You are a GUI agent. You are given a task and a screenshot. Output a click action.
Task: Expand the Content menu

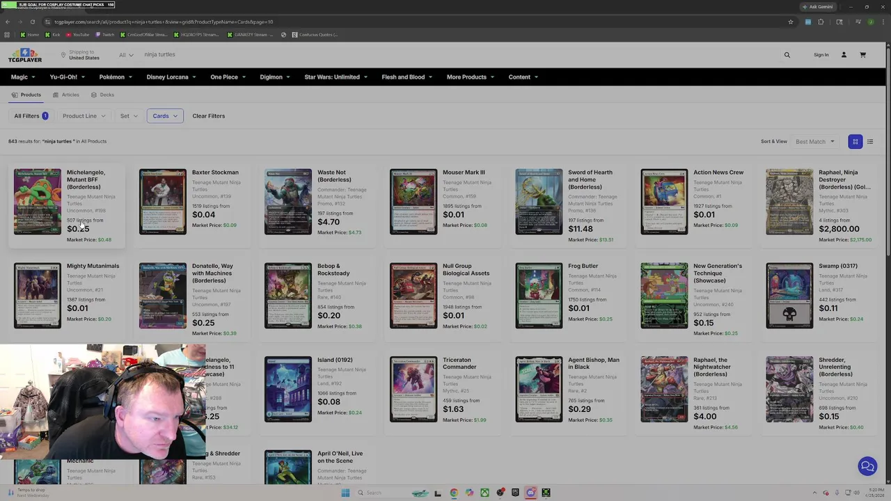tap(523, 77)
